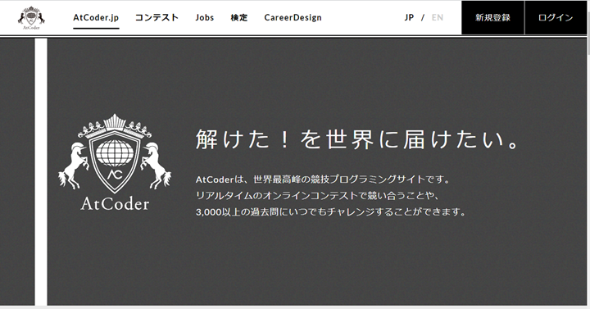Screen dimensions: 590x309
Task: Open the AtCoder.jp navigation tab
Action: (x=96, y=18)
